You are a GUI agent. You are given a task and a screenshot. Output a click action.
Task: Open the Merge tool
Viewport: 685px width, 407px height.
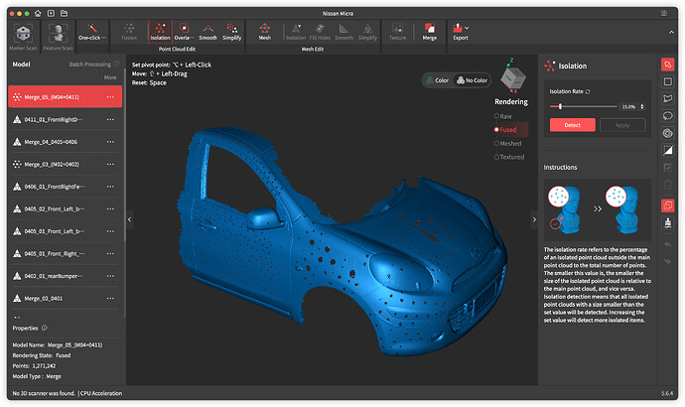430,33
